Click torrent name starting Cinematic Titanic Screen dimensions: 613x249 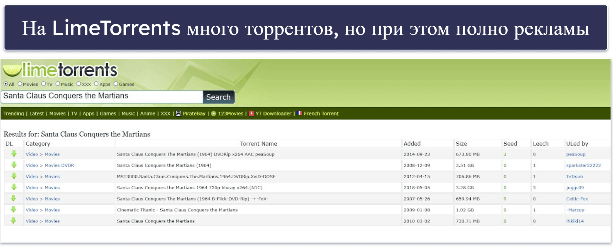point(177,210)
